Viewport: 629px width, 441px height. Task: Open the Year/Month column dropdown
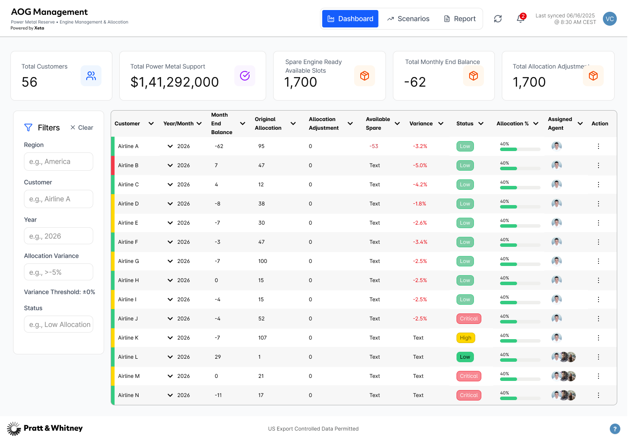point(199,124)
